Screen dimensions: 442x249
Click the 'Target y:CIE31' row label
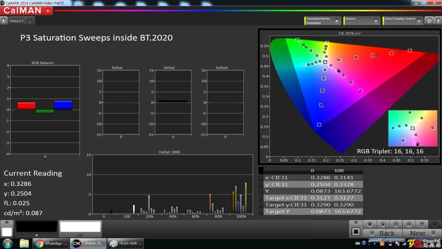[286, 205]
